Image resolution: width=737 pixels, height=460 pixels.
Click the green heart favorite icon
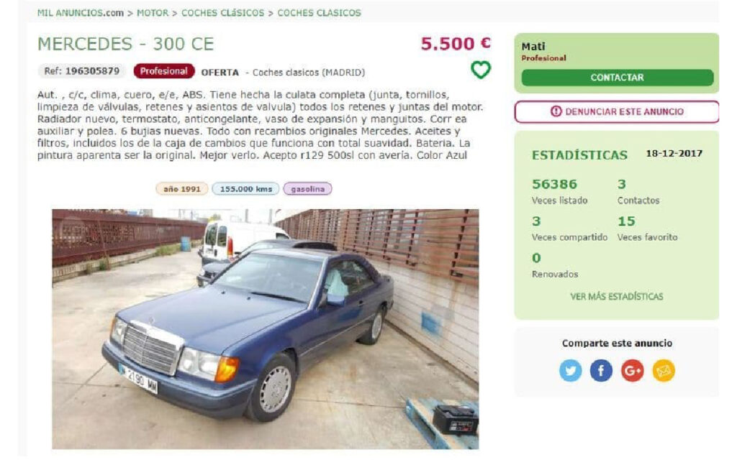tap(480, 70)
